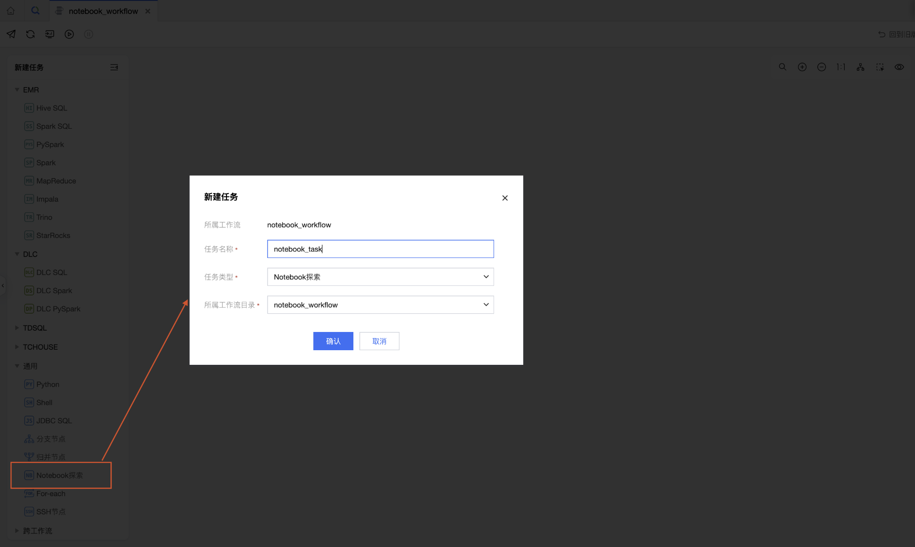Click the 任务名称 input field
The height and width of the screenshot is (547, 915).
pyautogui.click(x=380, y=249)
